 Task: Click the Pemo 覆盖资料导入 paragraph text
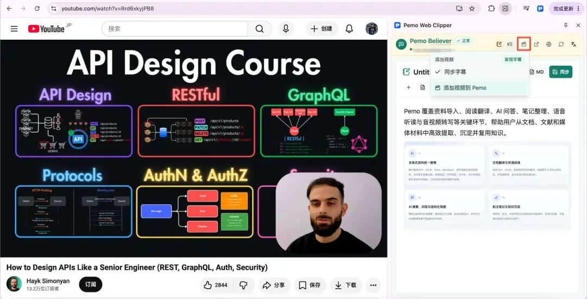click(484, 122)
